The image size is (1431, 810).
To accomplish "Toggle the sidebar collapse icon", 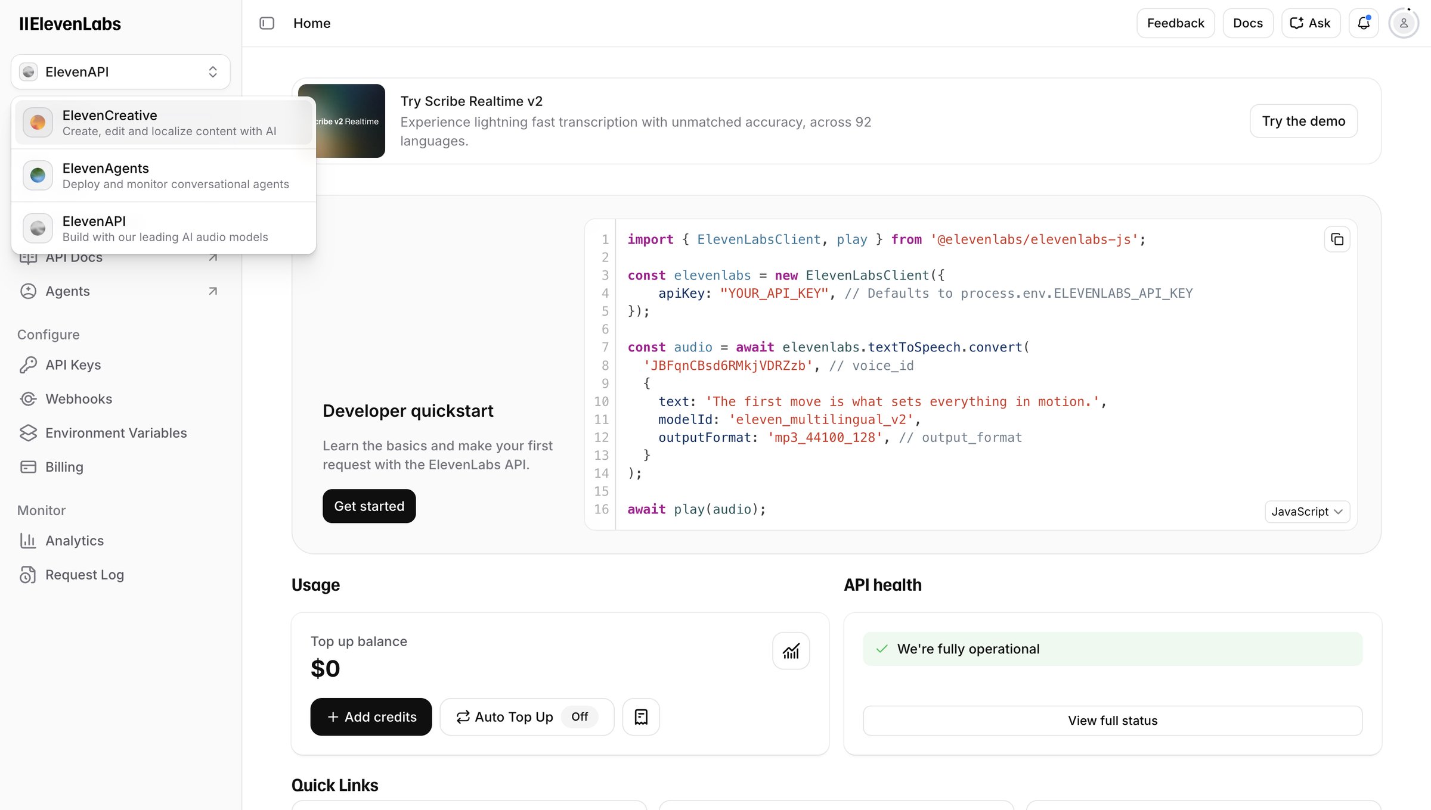I will (x=267, y=23).
